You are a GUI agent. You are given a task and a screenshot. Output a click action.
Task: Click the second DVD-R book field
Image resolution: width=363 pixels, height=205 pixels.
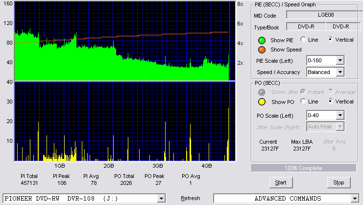tap(343, 26)
